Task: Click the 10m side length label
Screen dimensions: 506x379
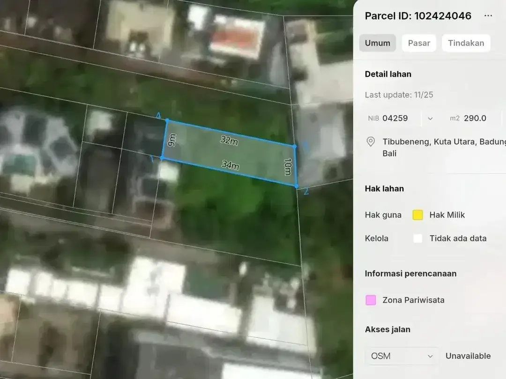Action: click(288, 167)
